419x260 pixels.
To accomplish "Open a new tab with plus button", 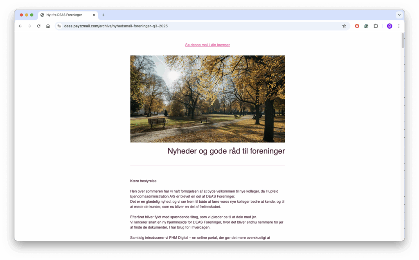I will [103, 15].
